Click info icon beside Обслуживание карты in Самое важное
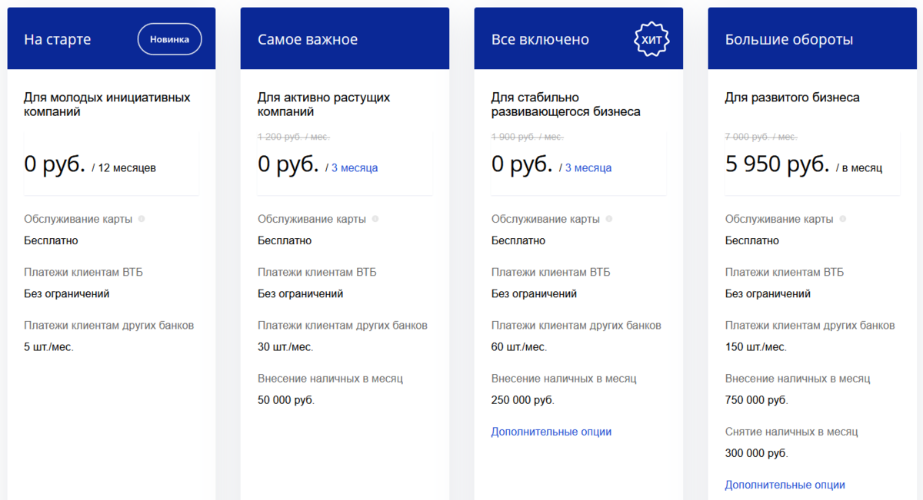The image size is (923, 500). 375,219
